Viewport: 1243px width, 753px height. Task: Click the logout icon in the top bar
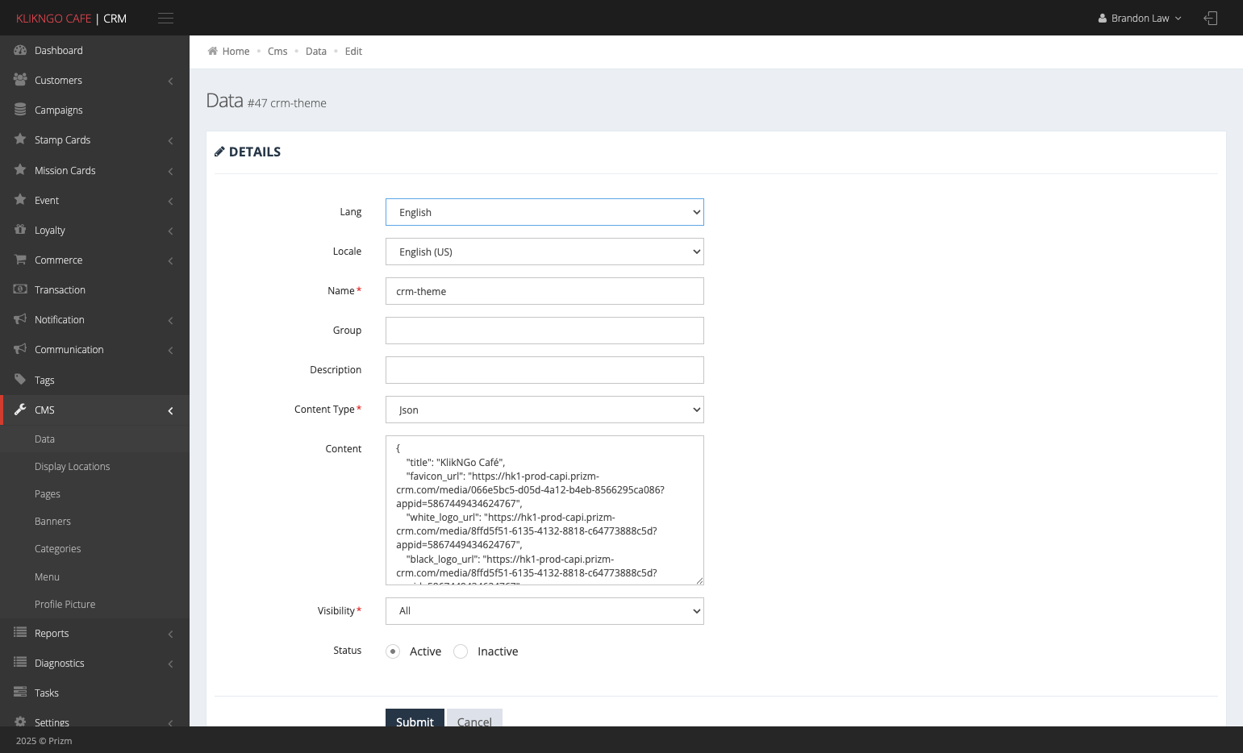(1211, 18)
